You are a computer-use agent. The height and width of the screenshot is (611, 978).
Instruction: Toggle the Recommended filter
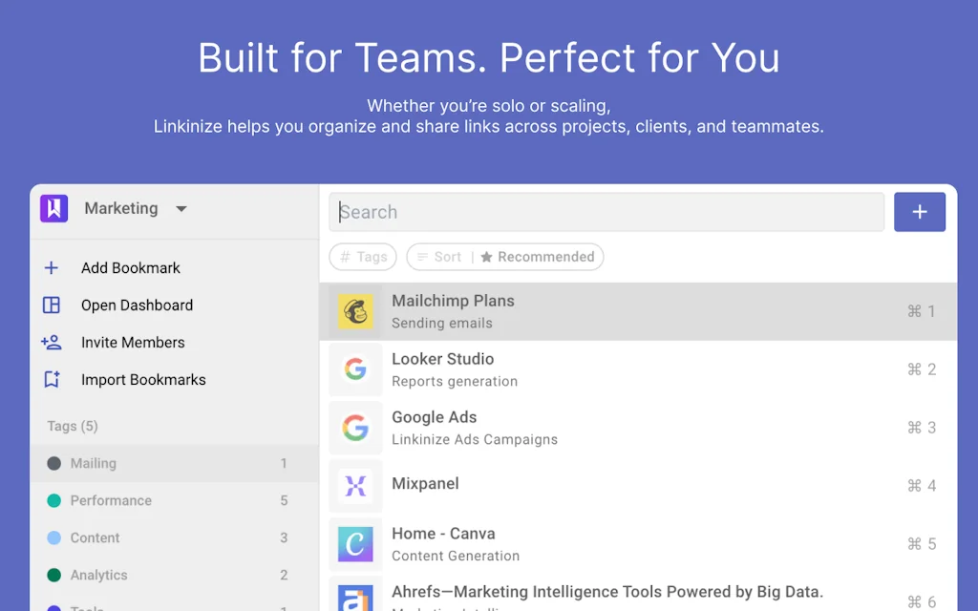538,257
